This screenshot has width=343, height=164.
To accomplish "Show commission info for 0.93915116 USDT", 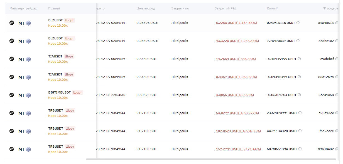I will [x=298, y=23].
